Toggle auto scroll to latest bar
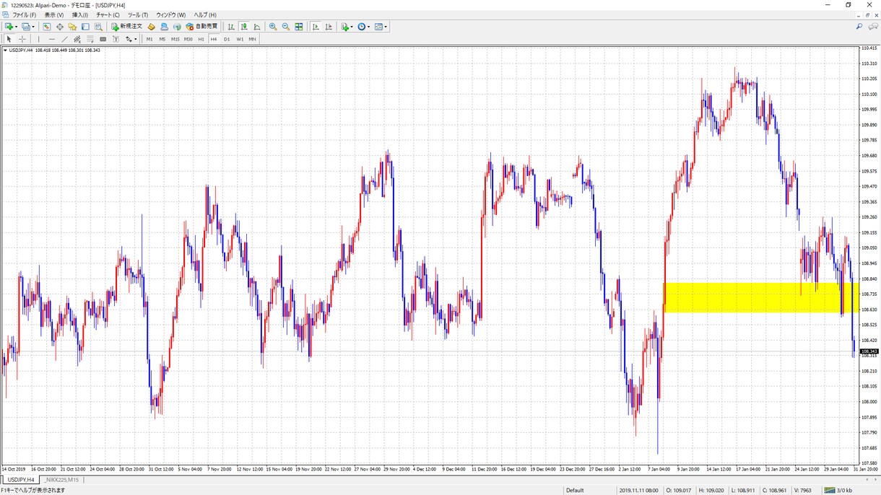881x495 pixels. (316, 27)
